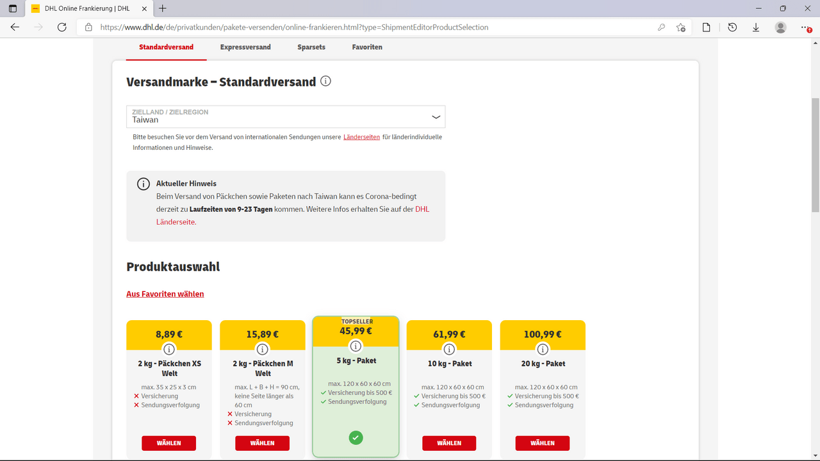Open the browser tab actions menu icon
This screenshot has width=820, height=461.
13,8
